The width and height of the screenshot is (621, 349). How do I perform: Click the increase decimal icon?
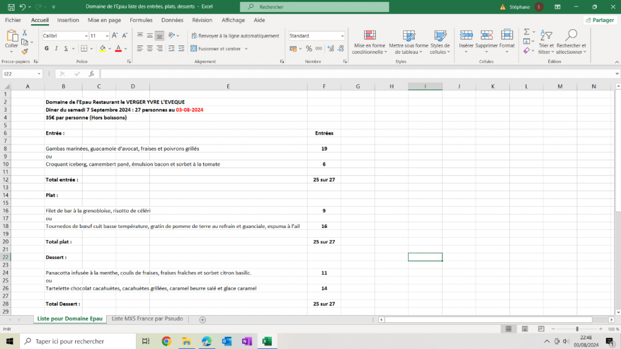tap(331, 48)
